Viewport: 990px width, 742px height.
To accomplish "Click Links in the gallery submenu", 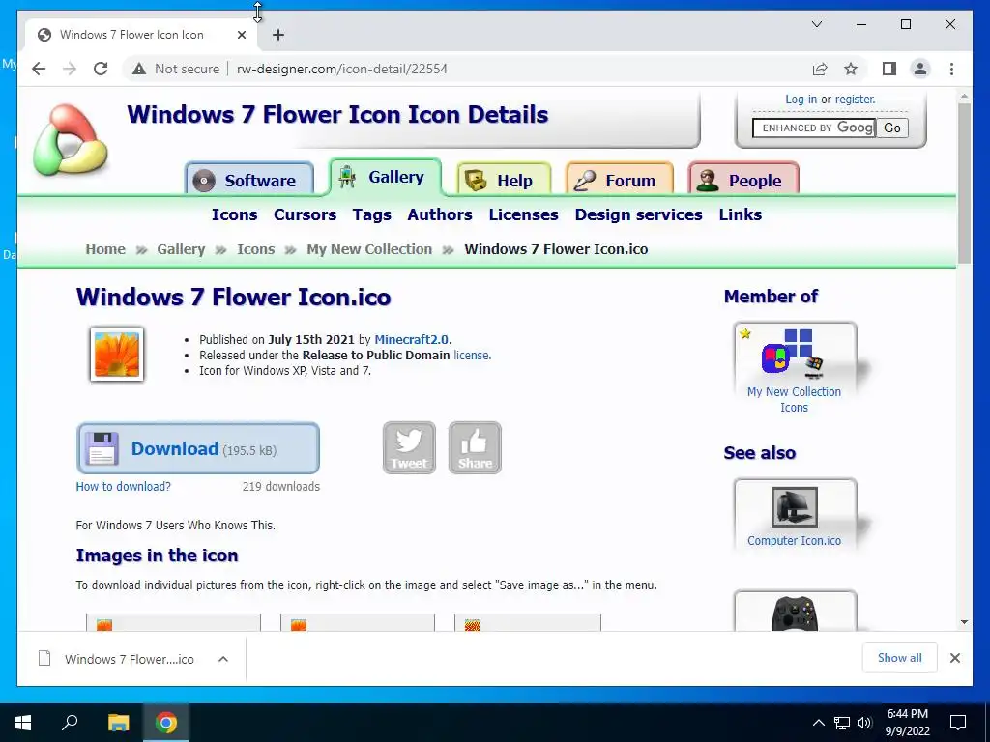I will click(x=740, y=214).
